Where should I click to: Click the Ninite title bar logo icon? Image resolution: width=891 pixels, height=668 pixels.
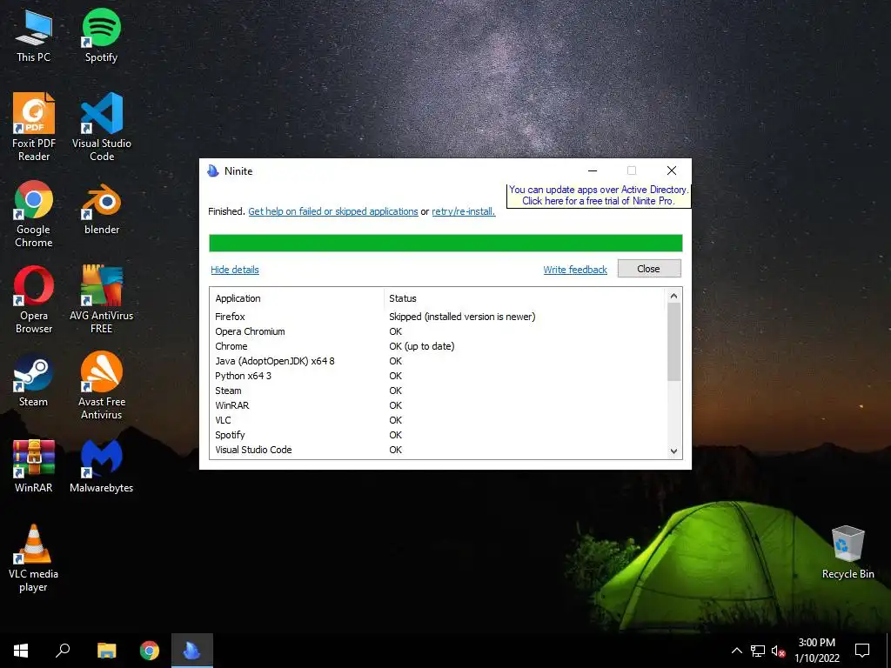pos(213,170)
